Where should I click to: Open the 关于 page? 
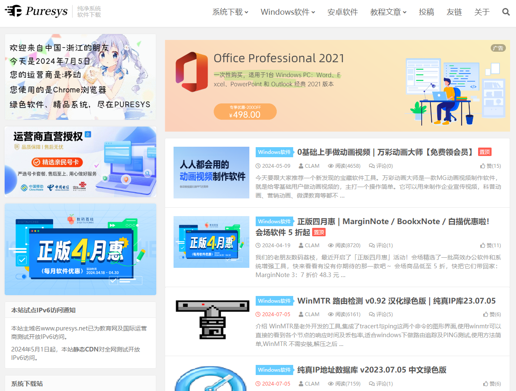pyautogui.click(x=482, y=12)
